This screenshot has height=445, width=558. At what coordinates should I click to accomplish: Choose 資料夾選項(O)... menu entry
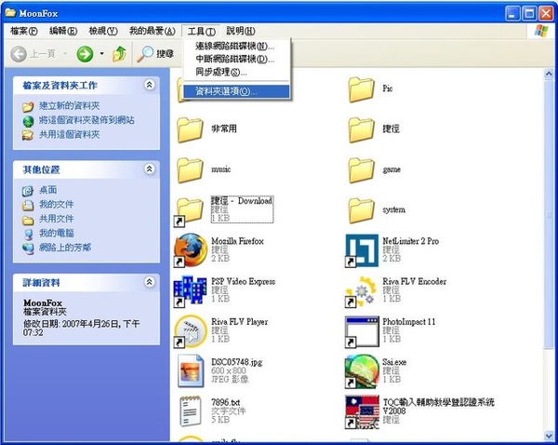pos(236,91)
